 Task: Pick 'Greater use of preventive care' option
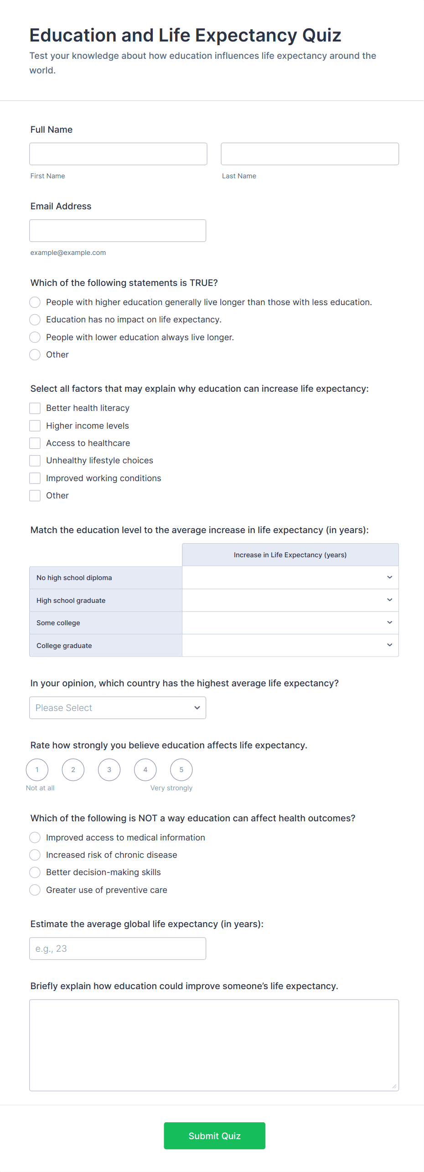(x=35, y=890)
